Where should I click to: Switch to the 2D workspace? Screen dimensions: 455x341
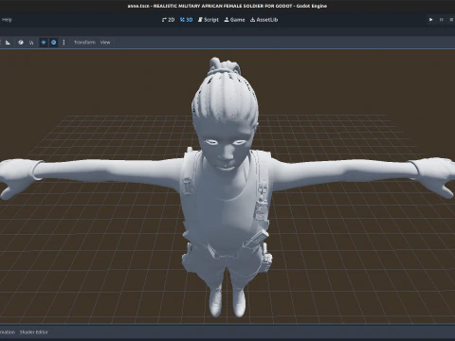[168, 20]
